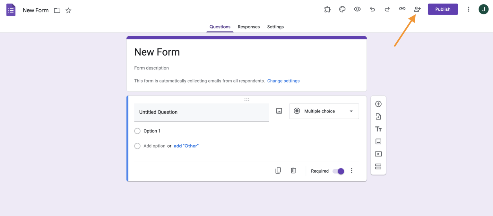The image size is (493, 216).
Task: Publish the form
Action: [x=443, y=9]
